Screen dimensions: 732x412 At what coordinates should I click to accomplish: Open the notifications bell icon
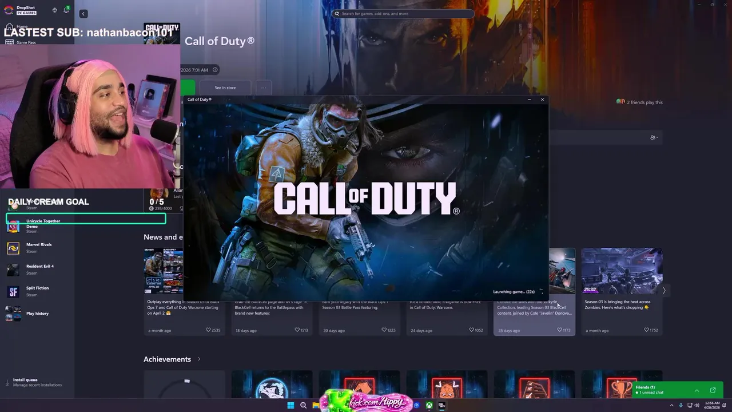point(66,10)
